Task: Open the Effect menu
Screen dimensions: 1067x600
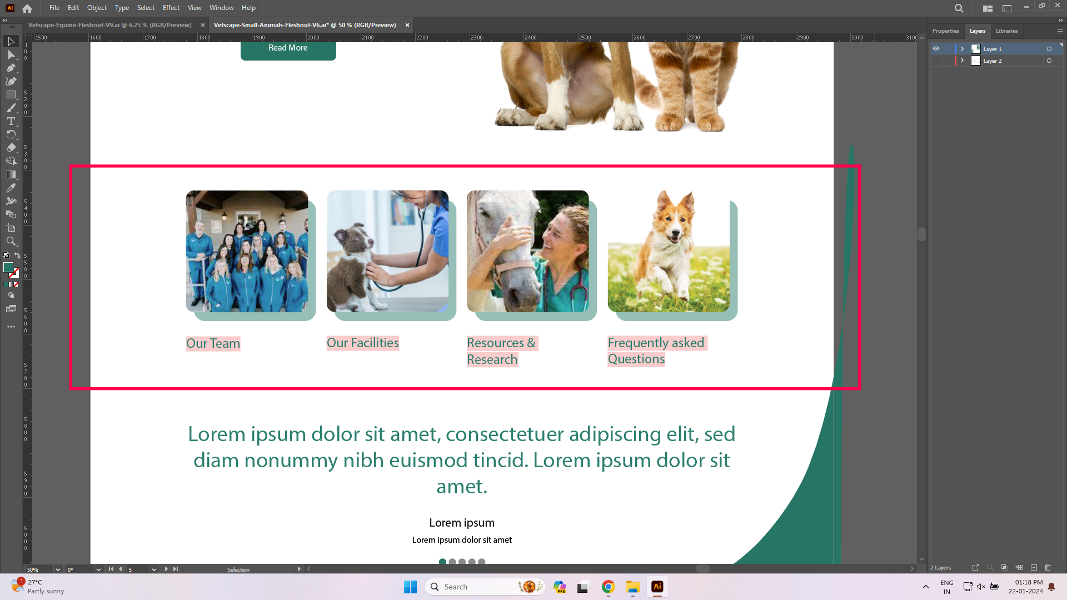Action: pos(171,8)
